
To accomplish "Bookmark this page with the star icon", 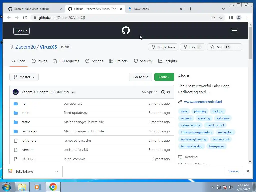I will tap(221, 18).
